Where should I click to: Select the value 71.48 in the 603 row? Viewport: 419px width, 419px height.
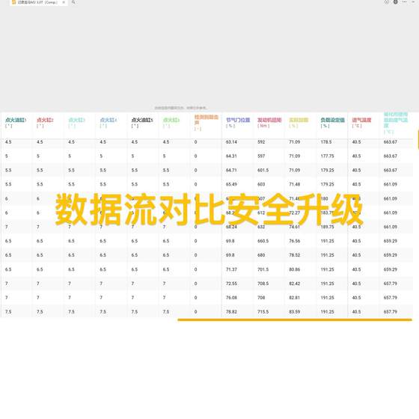295,184
